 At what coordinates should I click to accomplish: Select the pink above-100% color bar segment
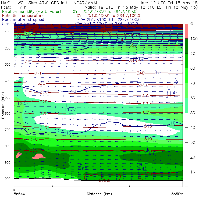(x=186, y=31)
